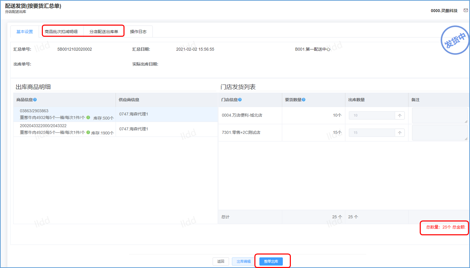The image size is (470, 268).
Task: Open the 分店配送出库单 tab
Action: click(104, 32)
